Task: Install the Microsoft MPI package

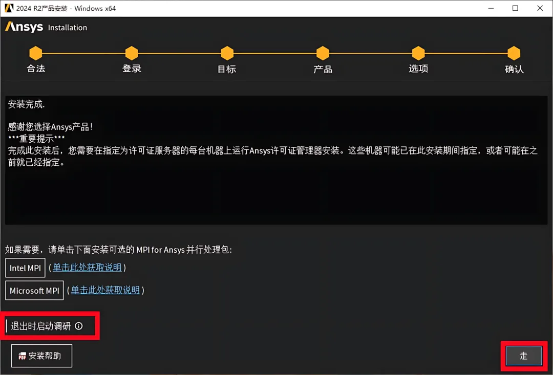Action: coord(35,291)
